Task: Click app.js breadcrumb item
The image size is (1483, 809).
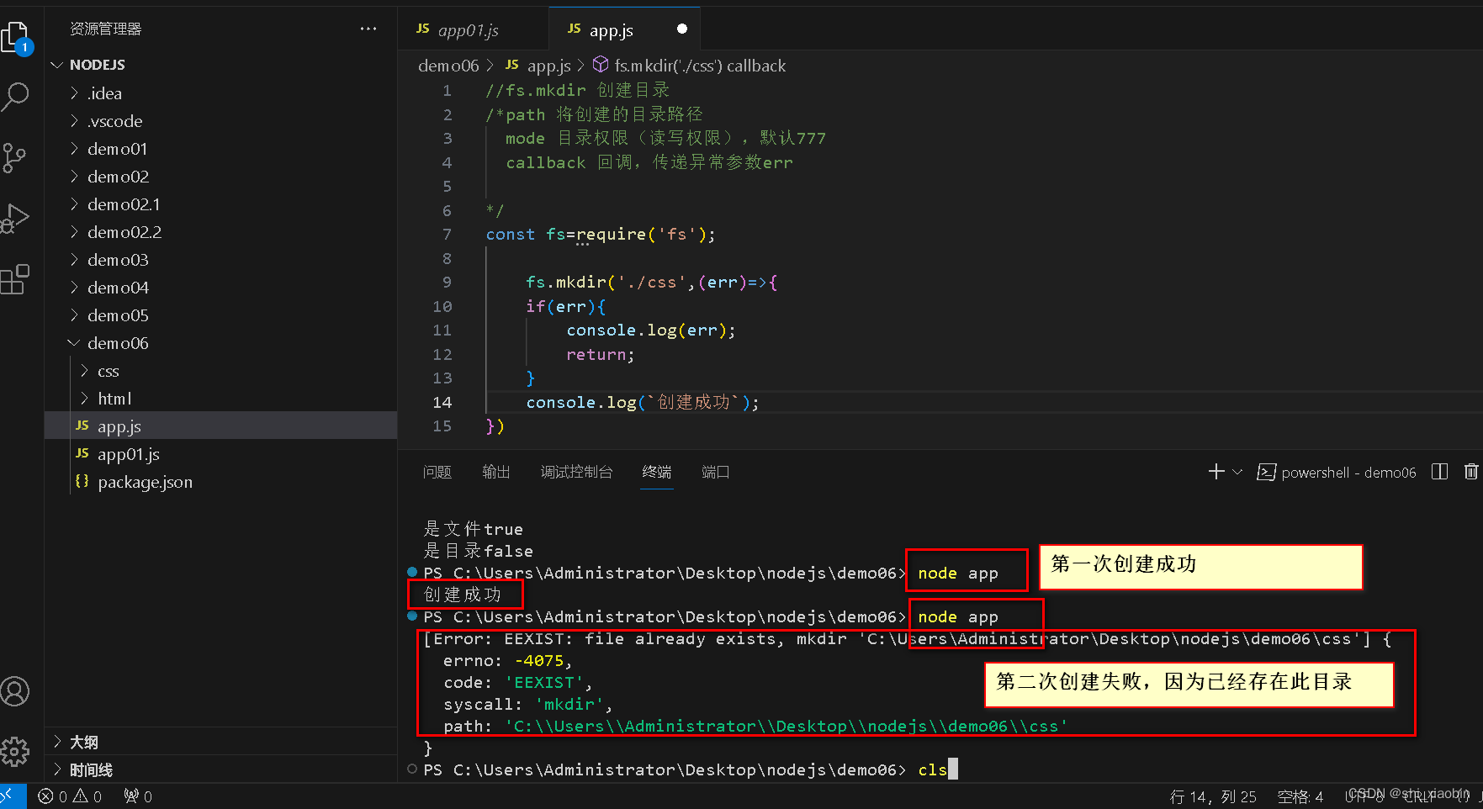Action: click(x=538, y=66)
